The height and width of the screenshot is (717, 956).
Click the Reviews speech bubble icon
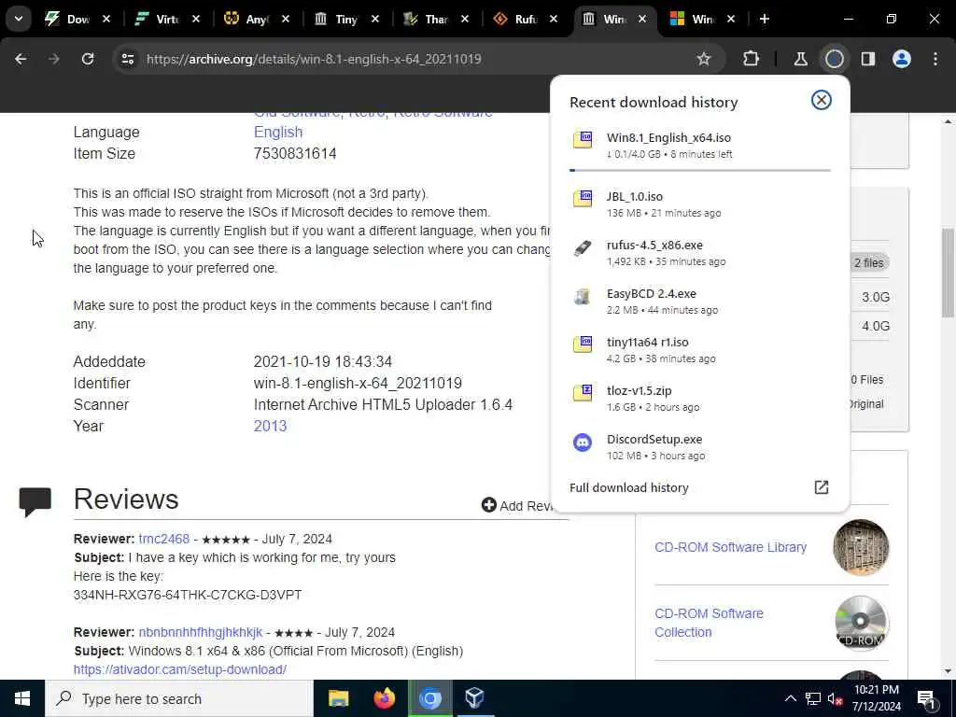pos(35,501)
